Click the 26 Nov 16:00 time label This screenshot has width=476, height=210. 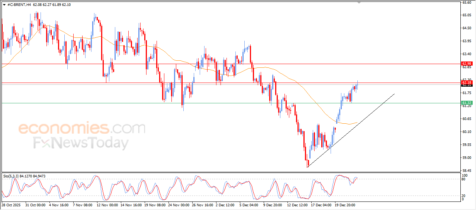click(202, 204)
